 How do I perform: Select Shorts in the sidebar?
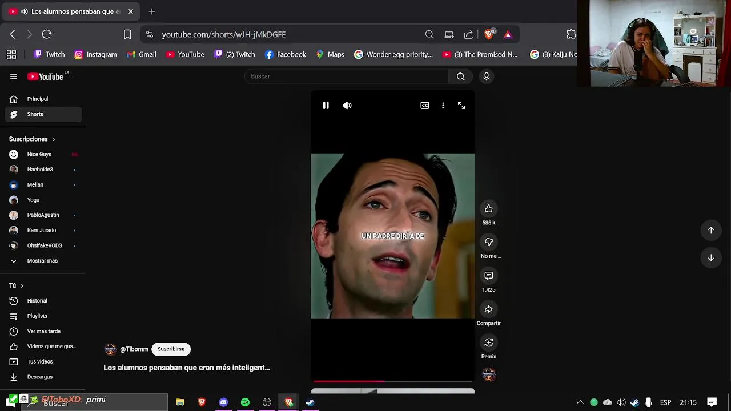point(43,114)
